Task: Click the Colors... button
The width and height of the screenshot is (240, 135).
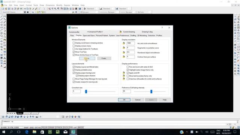Action: [x=87, y=58]
